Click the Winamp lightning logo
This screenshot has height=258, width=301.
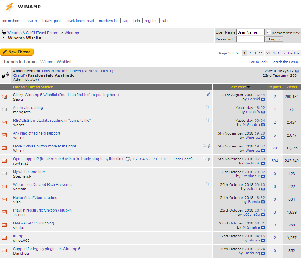pyautogui.click(x=9, y=7)
